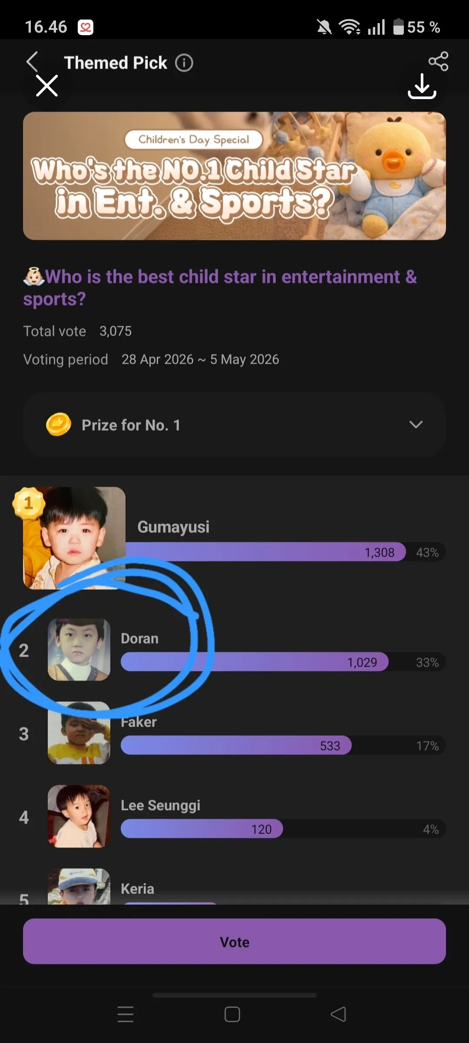Tap the Themed Pick page title
The height and width of the screenshot is (1043, 469).
click(116, 63)
